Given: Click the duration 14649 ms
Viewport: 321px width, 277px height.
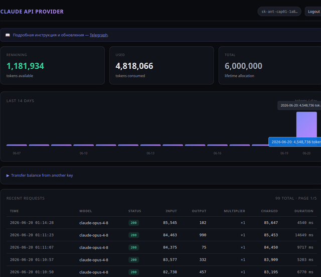Looking at the screenshot, I should click(304, 235).
